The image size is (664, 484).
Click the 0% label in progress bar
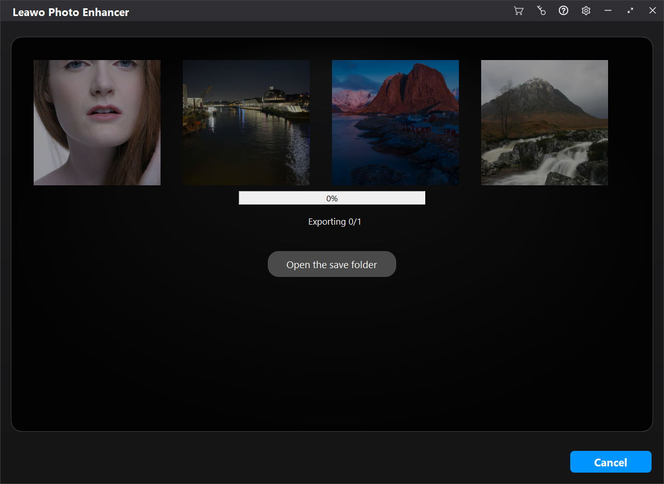tap(332, 198)
